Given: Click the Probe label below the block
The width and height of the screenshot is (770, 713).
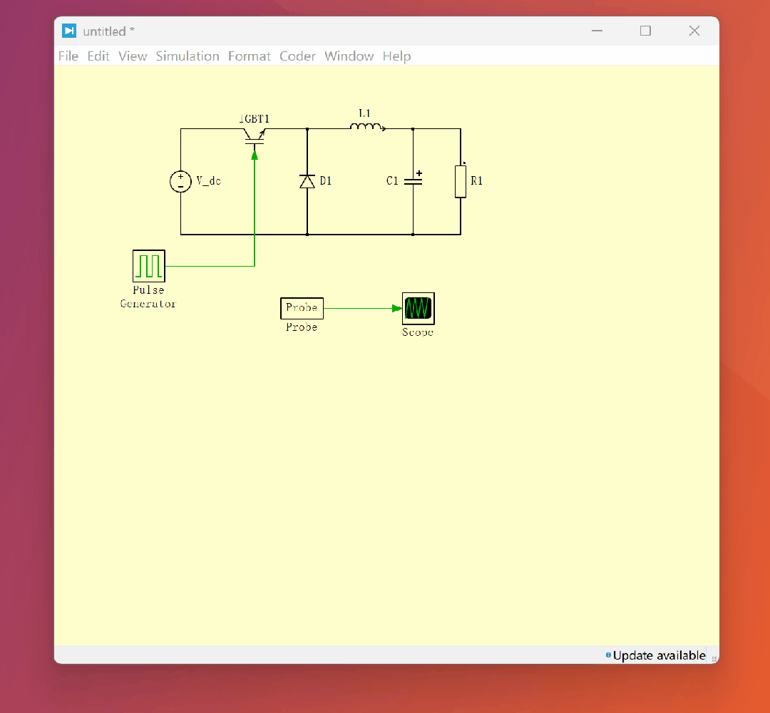Looking at the screenshot, I should click(302, 327).
